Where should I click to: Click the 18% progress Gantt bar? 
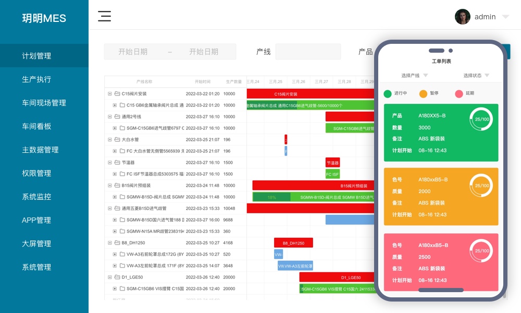point(271,197)
